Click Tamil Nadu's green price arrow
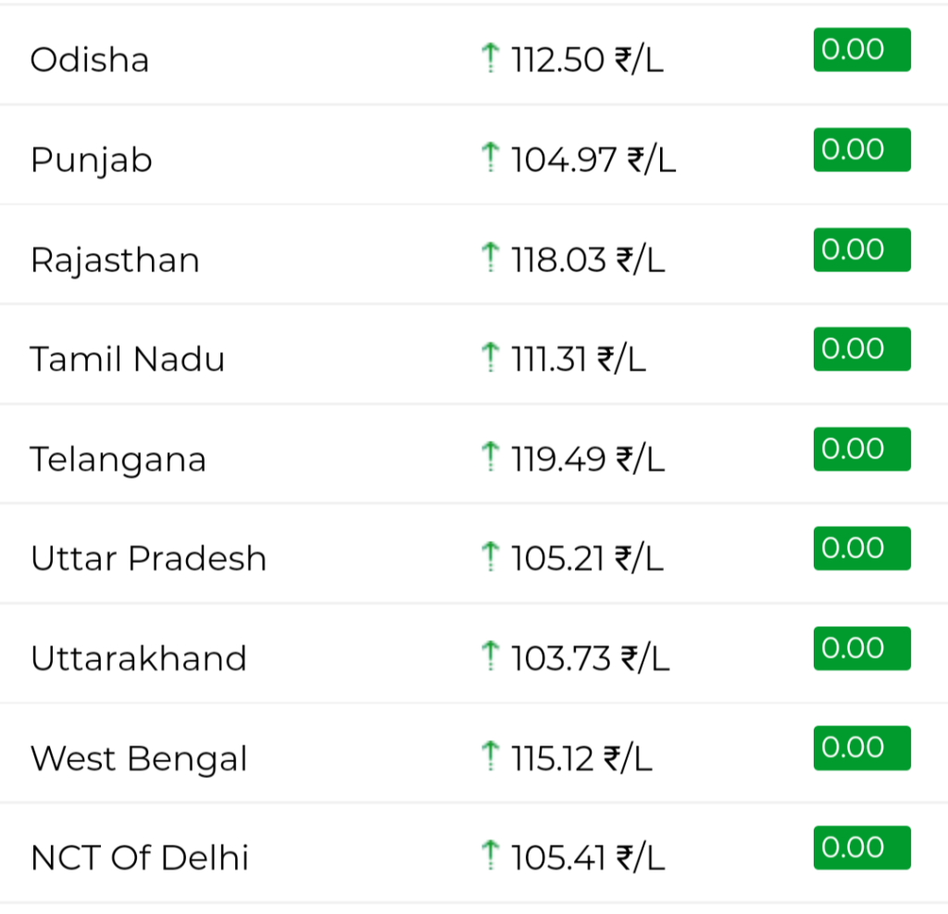The width and height of the screenshot is (948, 914). (491, 357)
